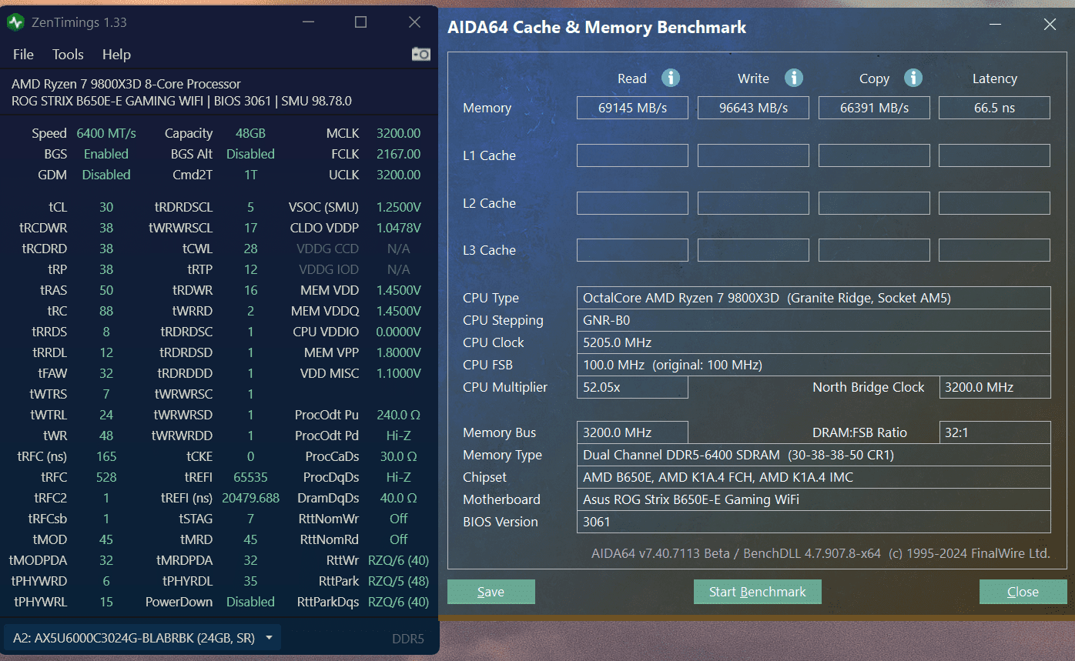The width and height of the screenshot is (1075, 661).
Task: Click the tRAS value 50
Action: click(106, 290)
